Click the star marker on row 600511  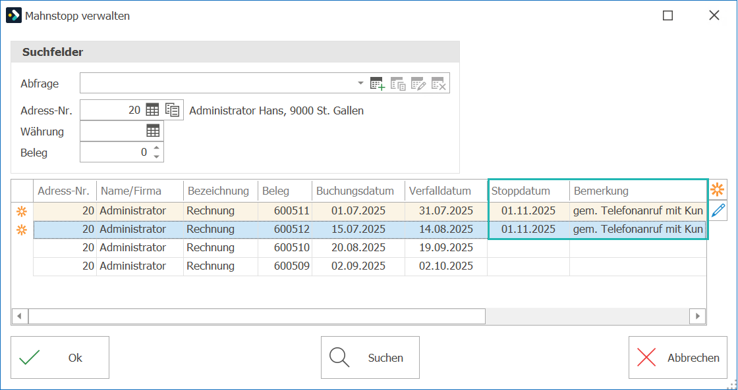coord(22,212)
